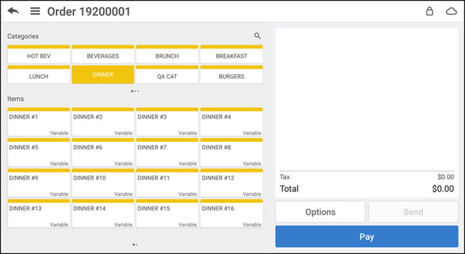Select the LUNCH category
The height and width of the screenshot is (254, 465).
pyautogui.click(x=39, y=74)
